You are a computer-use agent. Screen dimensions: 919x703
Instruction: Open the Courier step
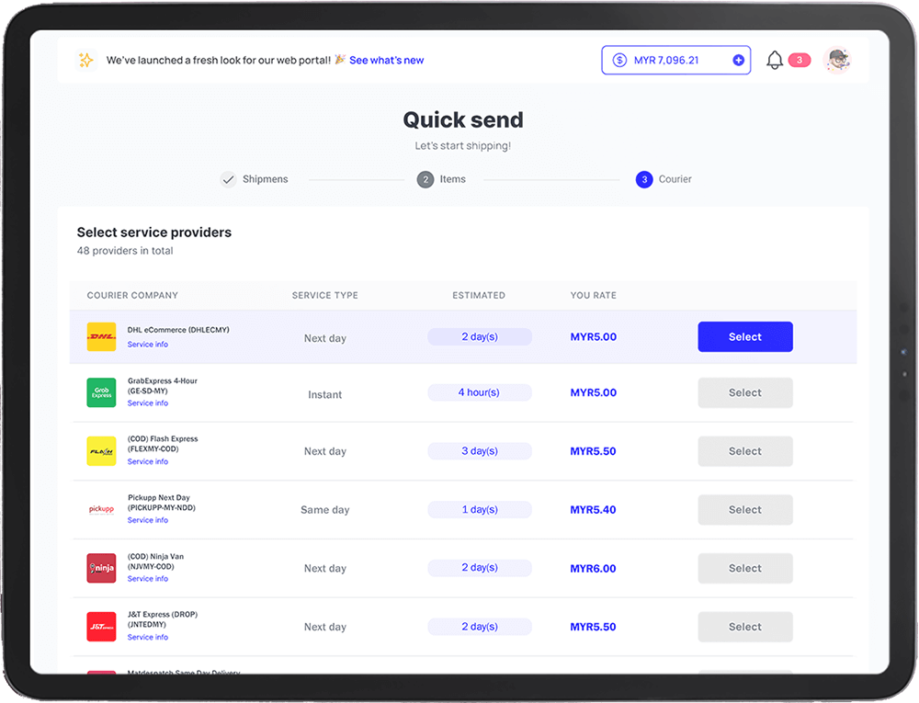click(x=664, y=179)
